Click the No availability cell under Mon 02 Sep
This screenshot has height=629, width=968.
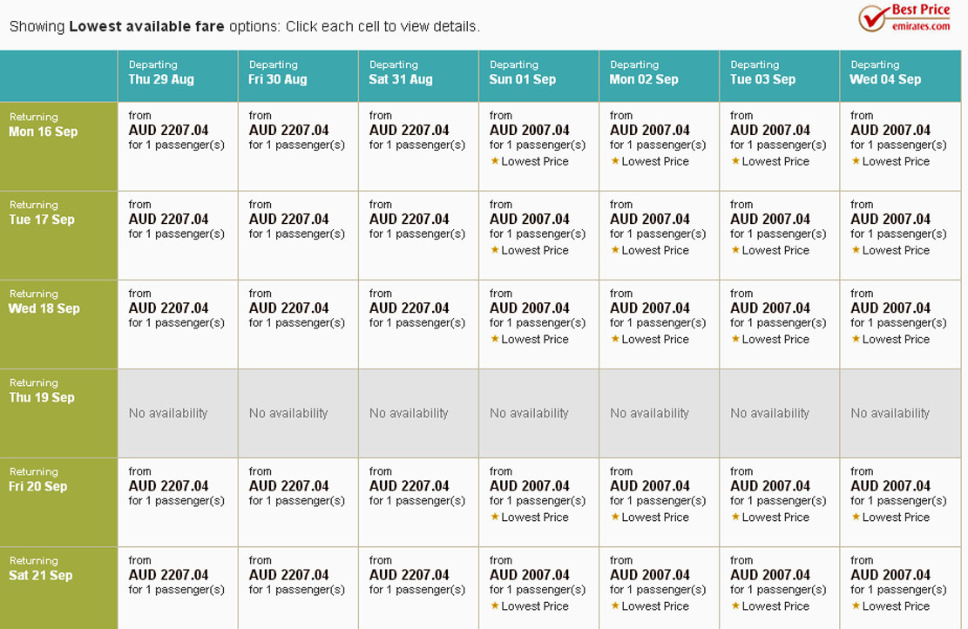pos(660,413)
